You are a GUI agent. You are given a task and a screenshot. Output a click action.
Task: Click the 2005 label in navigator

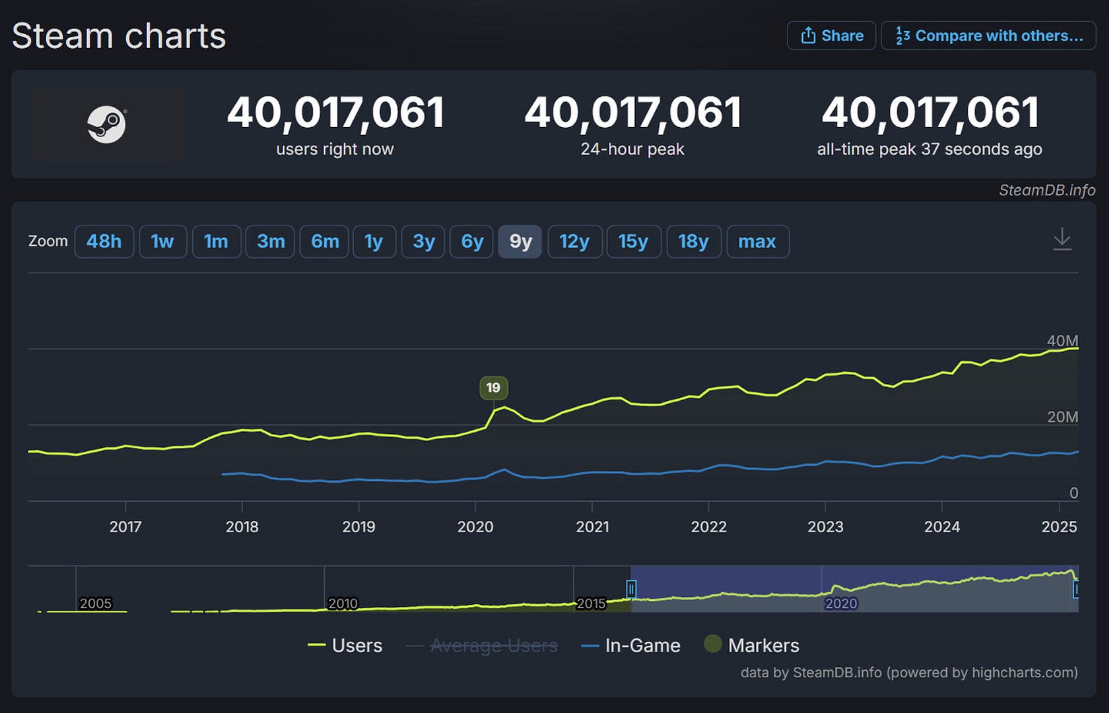(x=95, y=604)
